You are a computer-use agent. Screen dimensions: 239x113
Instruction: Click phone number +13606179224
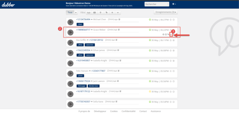[83, 81]
